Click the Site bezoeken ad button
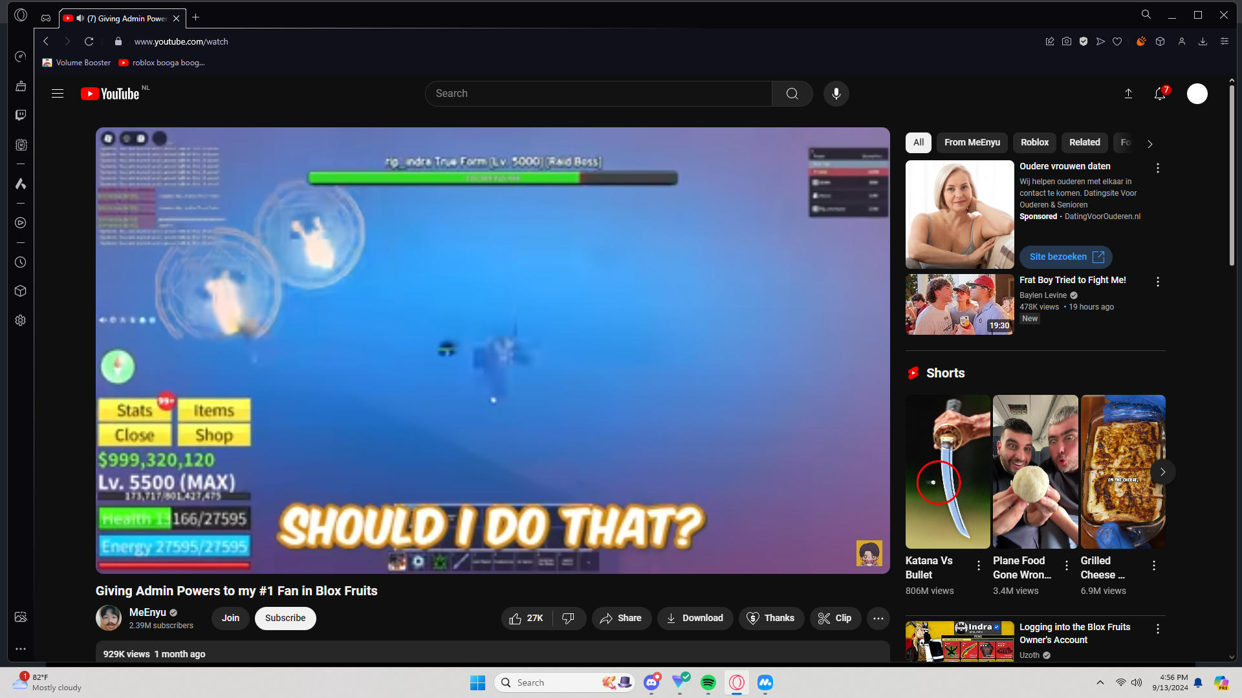The width and height of the screenshot is (1242, 698). click(1066, 257)
